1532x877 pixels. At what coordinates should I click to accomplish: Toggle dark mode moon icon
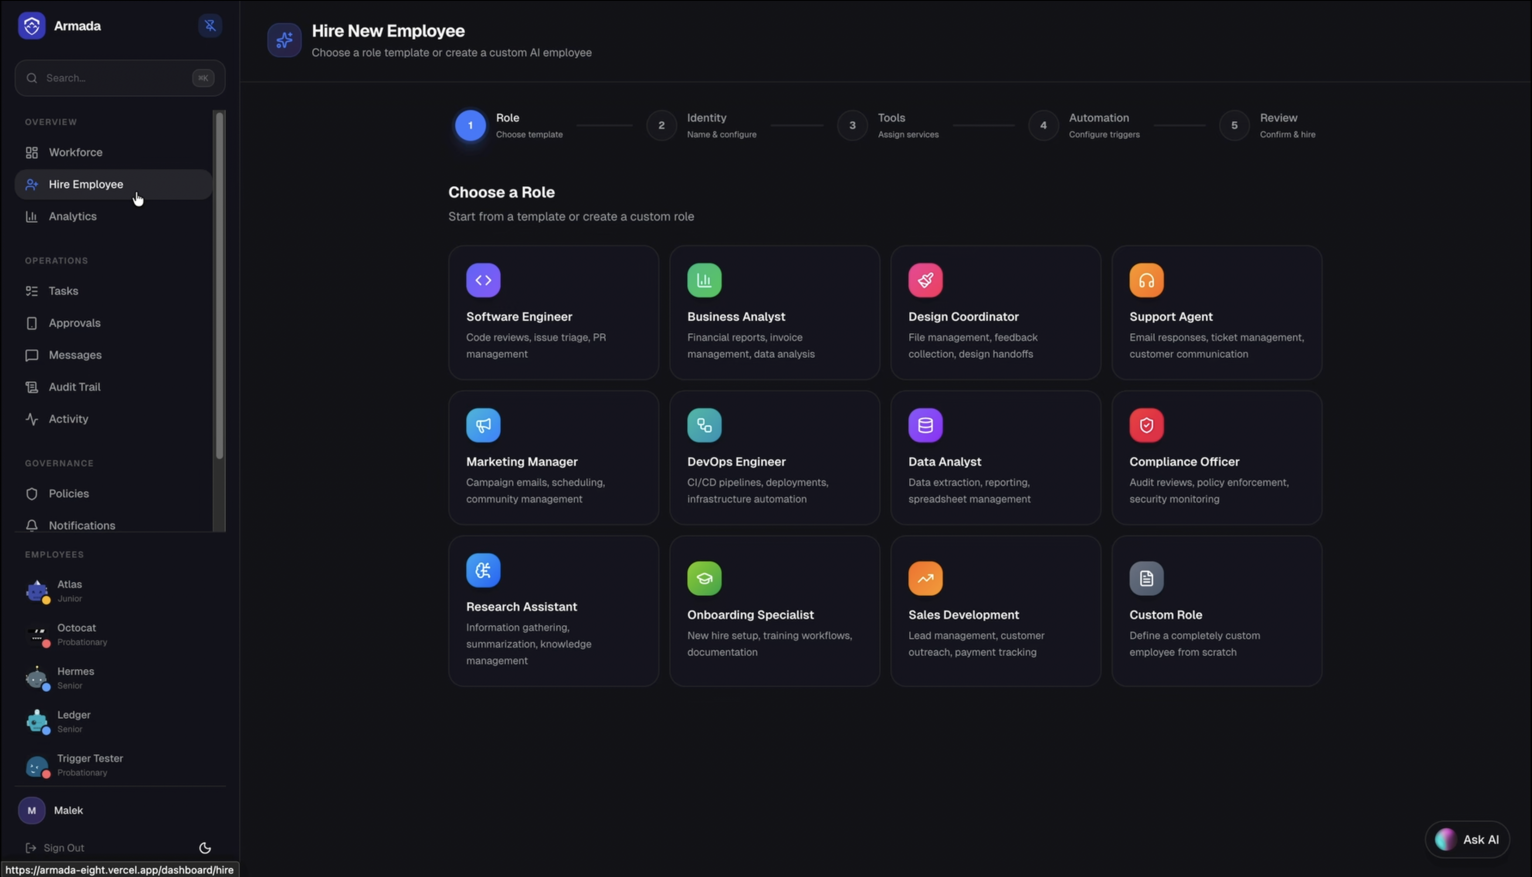tap(205, 847)
